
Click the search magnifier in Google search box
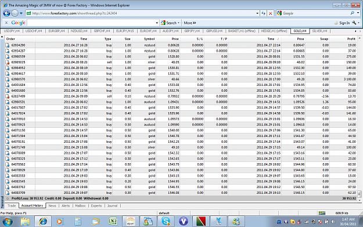(x=352, y=13)
